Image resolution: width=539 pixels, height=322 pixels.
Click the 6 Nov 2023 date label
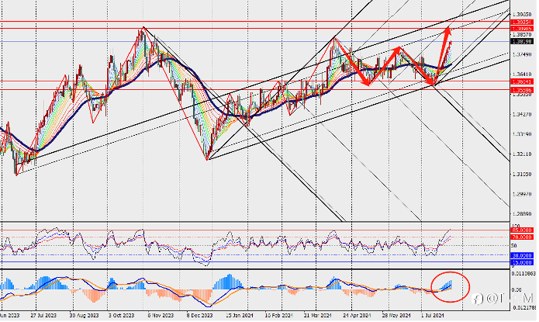coord(161,315)
